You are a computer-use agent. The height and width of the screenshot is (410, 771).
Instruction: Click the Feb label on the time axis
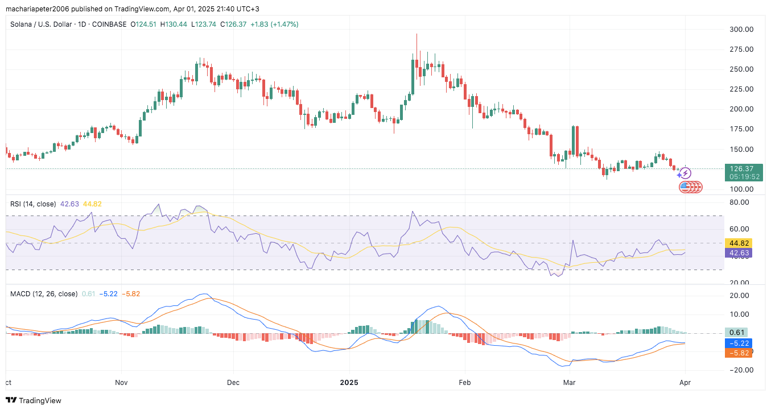click(465, 383)
